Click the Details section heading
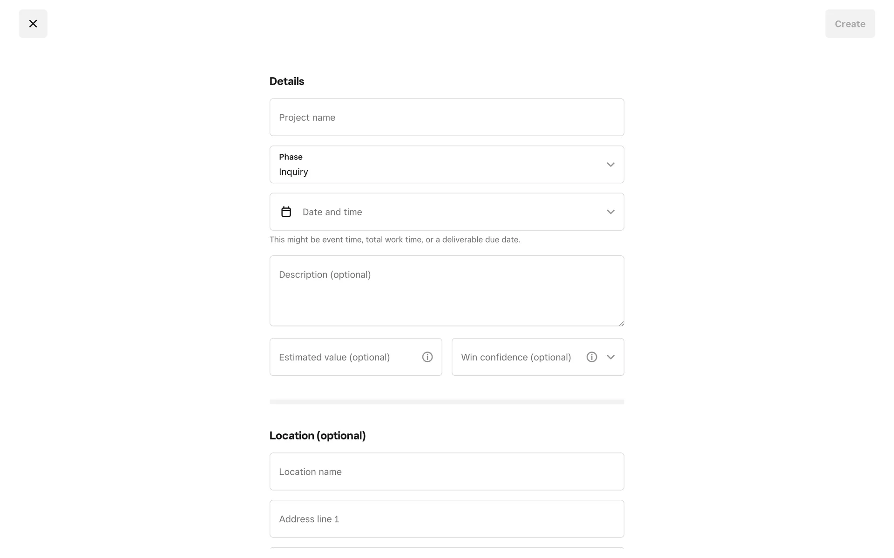This screenshot has width=894, height=558. coord(287,81)
